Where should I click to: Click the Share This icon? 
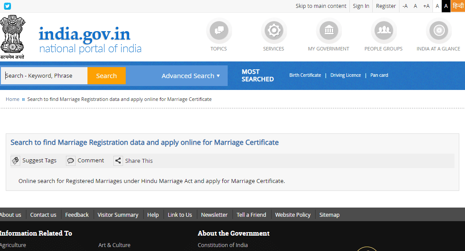(x=118, y=161)
